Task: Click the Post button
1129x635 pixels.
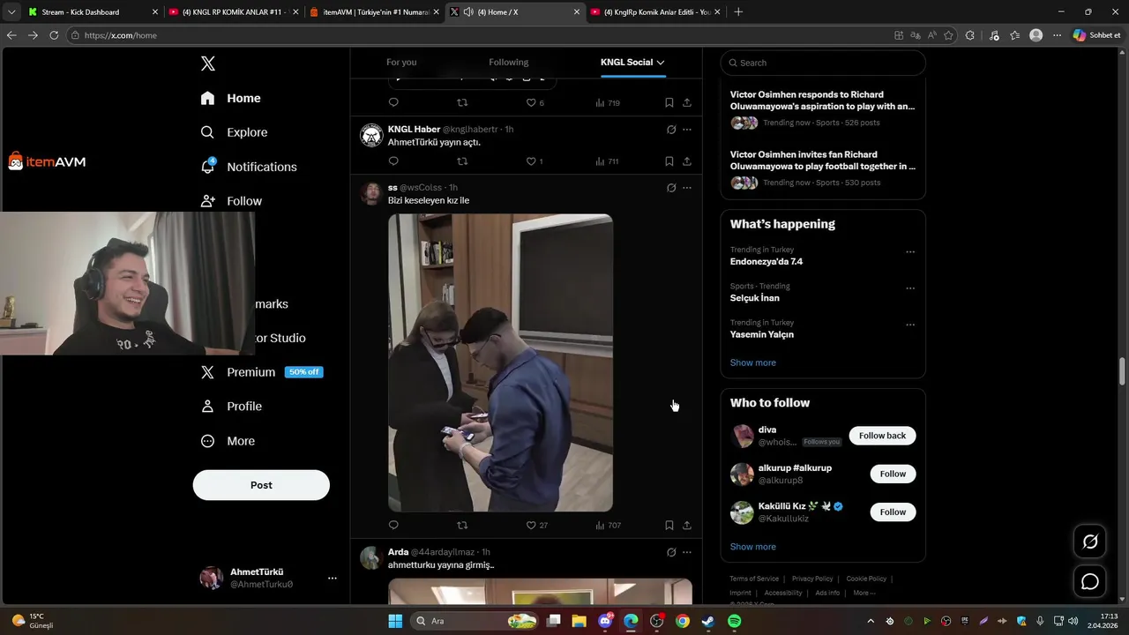Action: [261, 485]
